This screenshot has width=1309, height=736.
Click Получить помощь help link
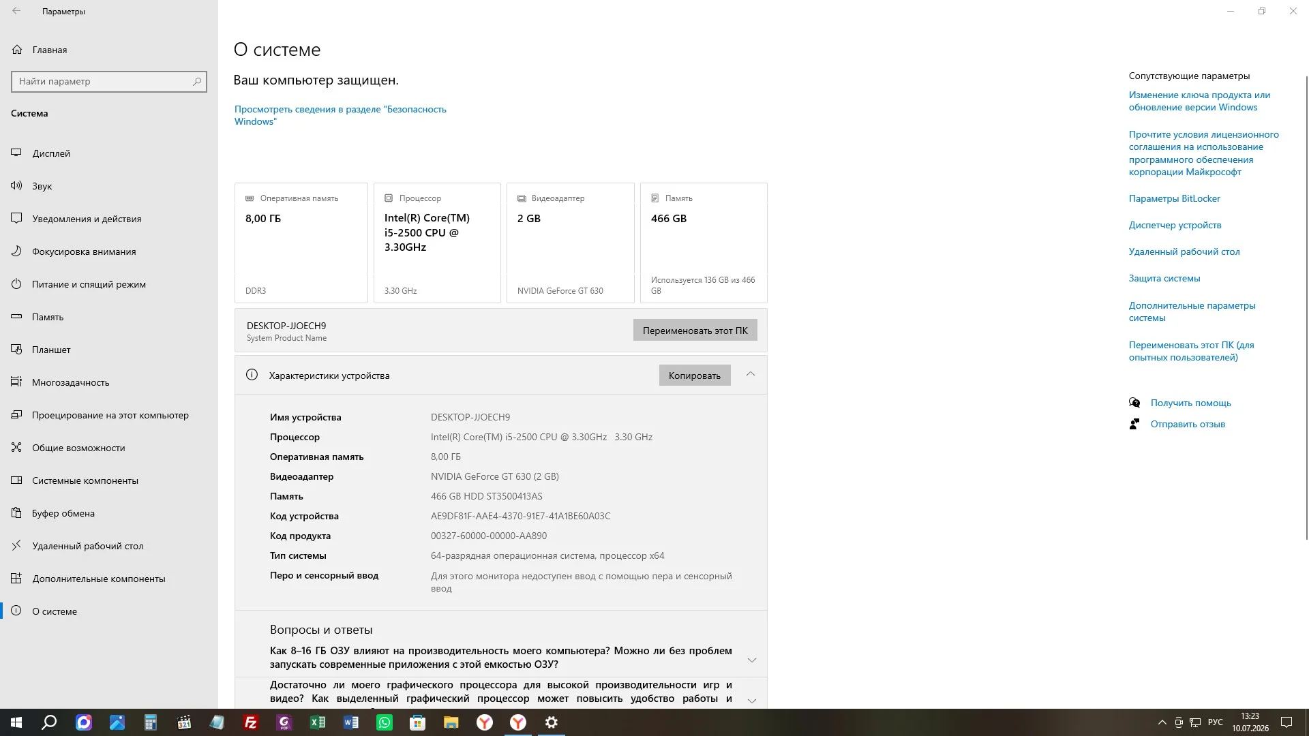[x=1191, y=403]
